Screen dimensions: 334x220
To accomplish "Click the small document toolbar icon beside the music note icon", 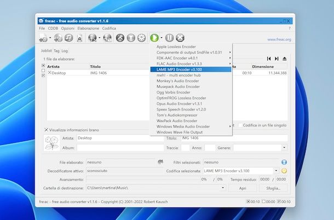I will click(79, 38).
